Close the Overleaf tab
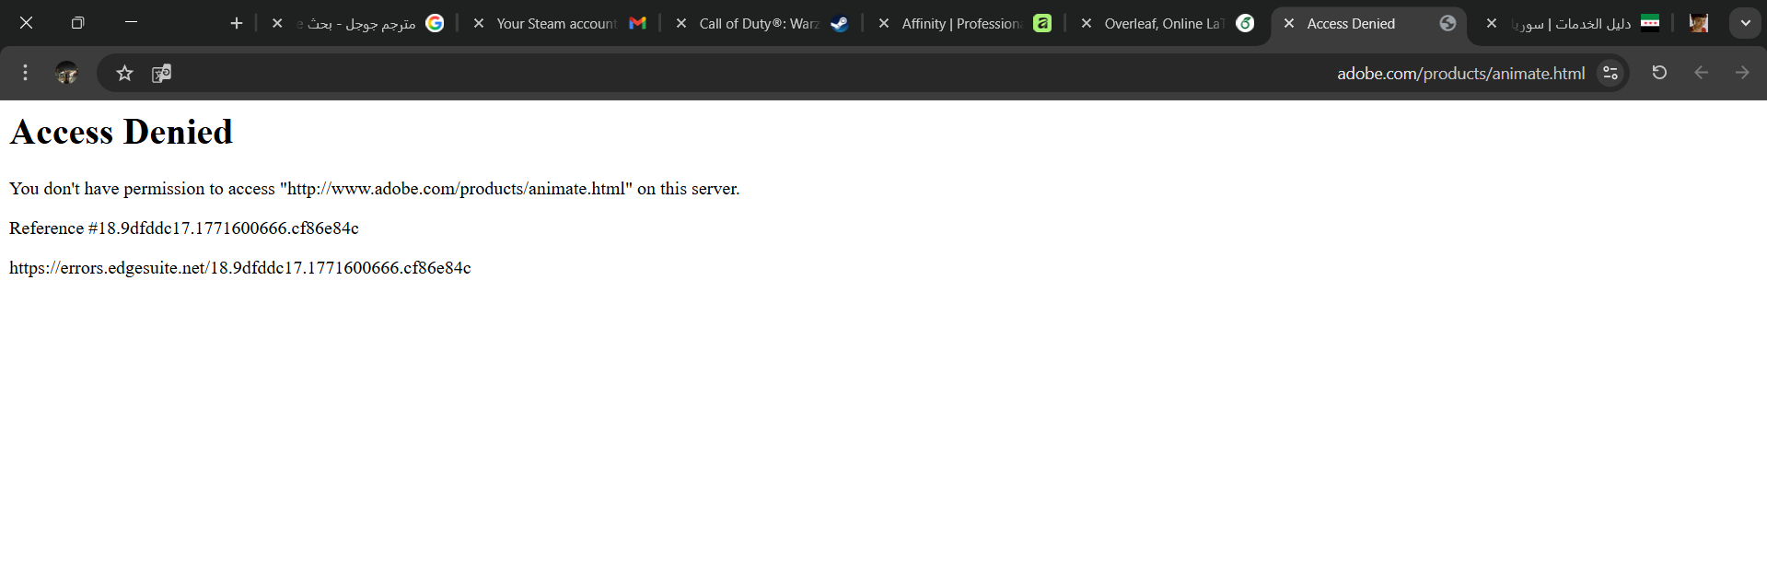 coord(1087,23)
